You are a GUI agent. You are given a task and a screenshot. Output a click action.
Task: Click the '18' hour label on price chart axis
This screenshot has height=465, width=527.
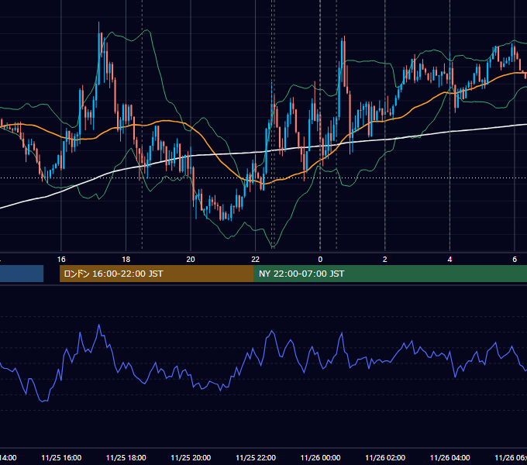tap(126, 260)
